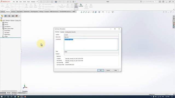The height and width of the screenshot is (98, 175).
Task: Click the Section View icon
Action: pos(91,12)
